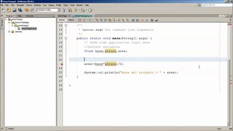Stop macro recording with the square icon
This screenshot has width=233, height=131.
click(x=147, y=20)
